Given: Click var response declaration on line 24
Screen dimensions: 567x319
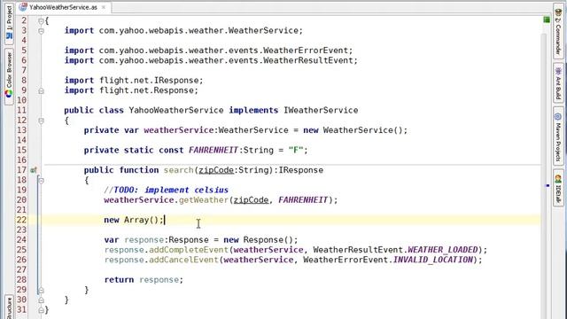Looking at the screenshot, I should (x=201, y=240).
